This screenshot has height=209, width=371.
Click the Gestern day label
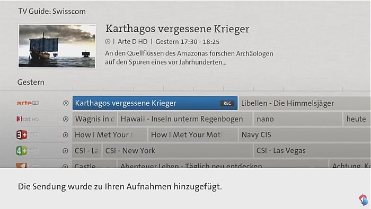[x=31, y=82]
